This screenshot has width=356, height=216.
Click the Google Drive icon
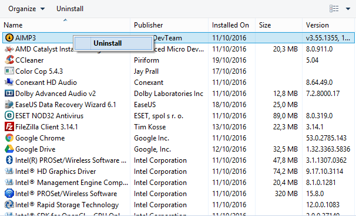pos(9,149)
